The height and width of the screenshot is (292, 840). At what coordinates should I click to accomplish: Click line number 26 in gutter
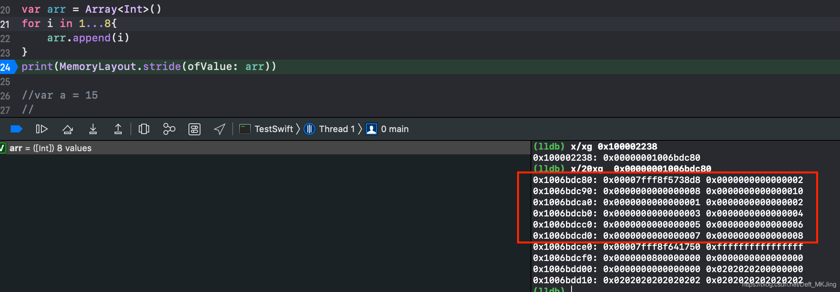[5, 96]
